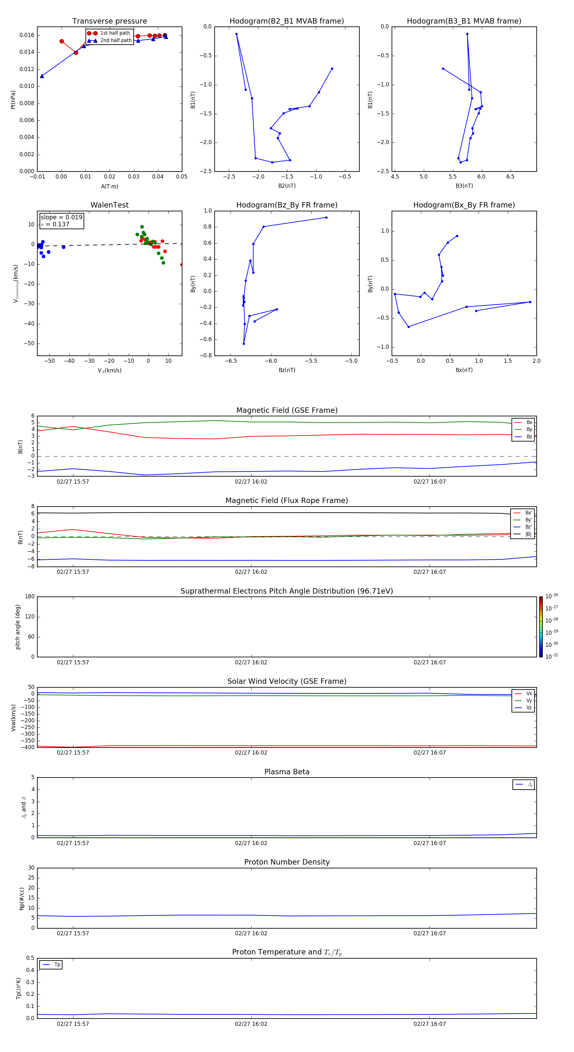Click the 'Plasma Beta' plot title
574x1052 pixels.
click(x=287, y=772)
